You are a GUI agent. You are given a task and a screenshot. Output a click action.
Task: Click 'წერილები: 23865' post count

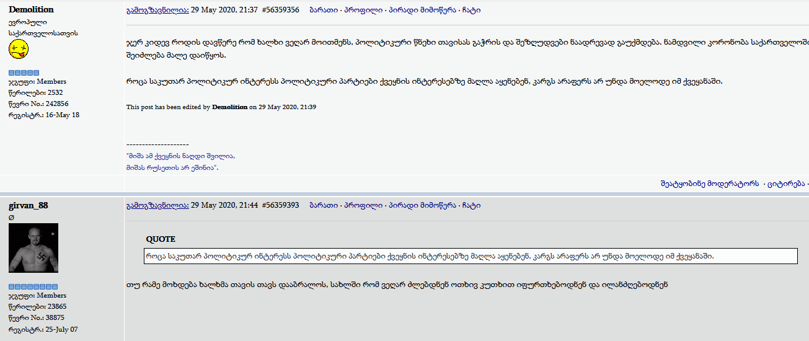click(38, 306)
